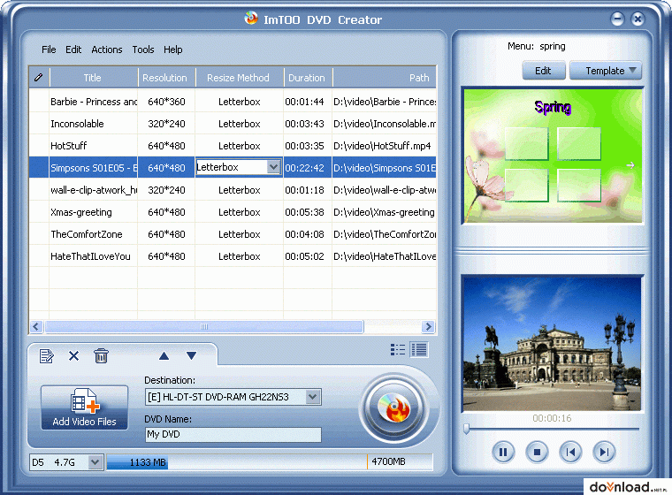
Task: Click bottom-left menu thumbnail placeholder
Action: point(526,185)
